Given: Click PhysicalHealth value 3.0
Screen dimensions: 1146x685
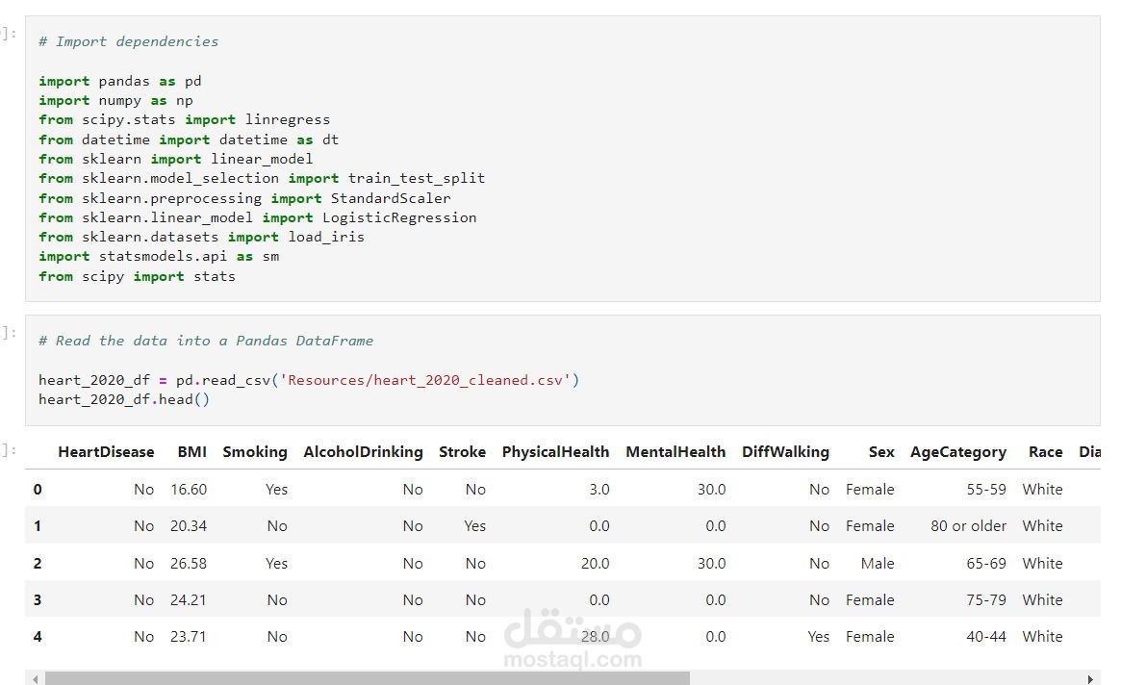Looking at the screenshot, I should [599, 489].
